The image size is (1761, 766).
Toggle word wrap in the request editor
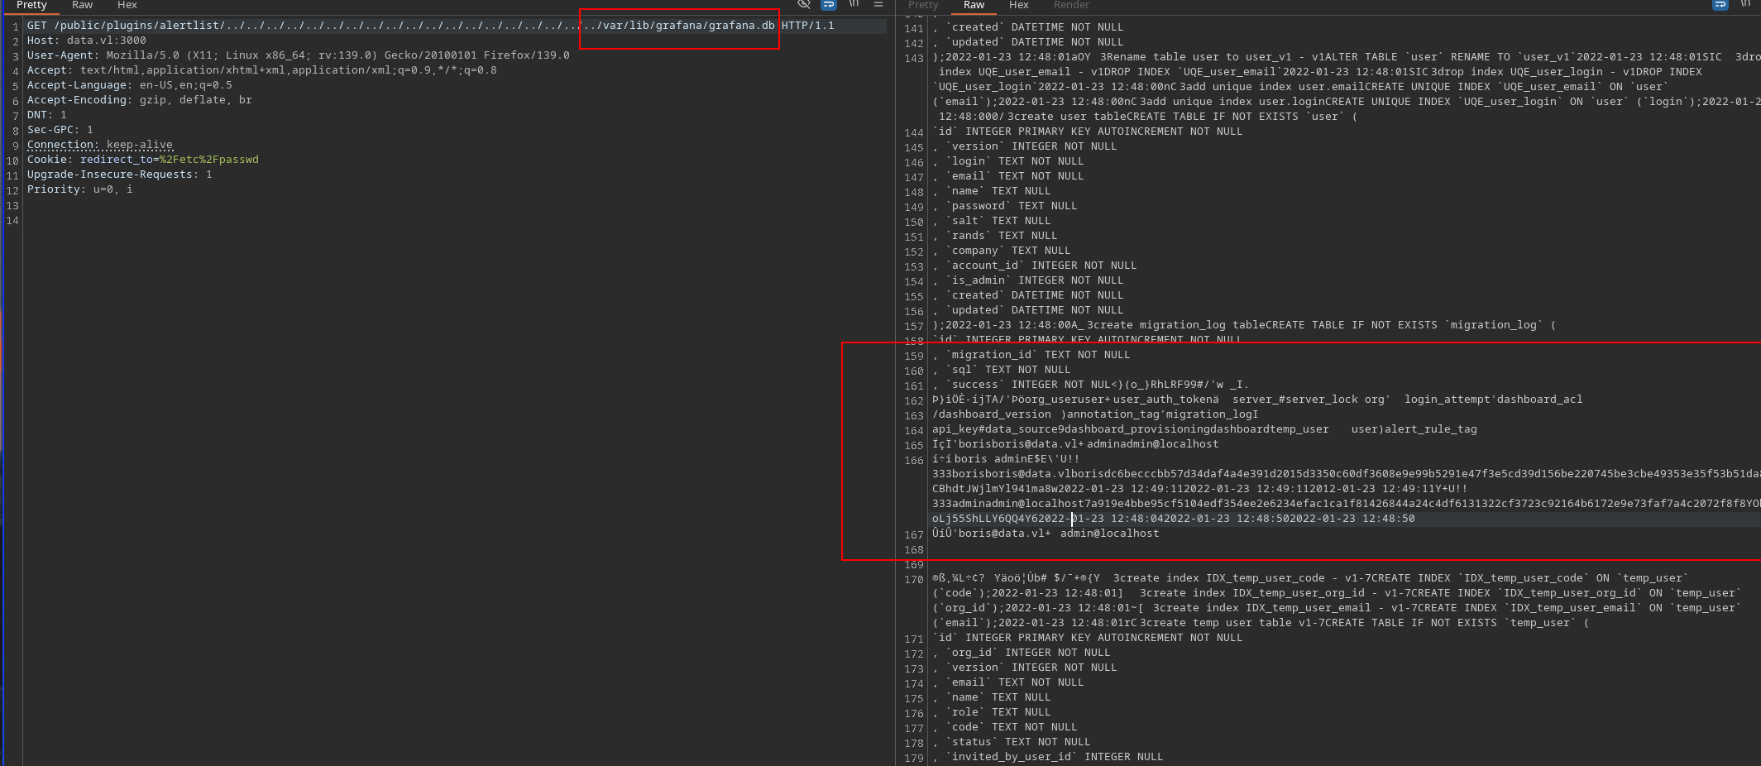[x=828, y=5]
